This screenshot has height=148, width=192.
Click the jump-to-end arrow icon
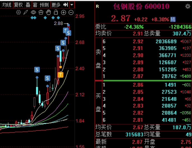click(x=66, y=5)
